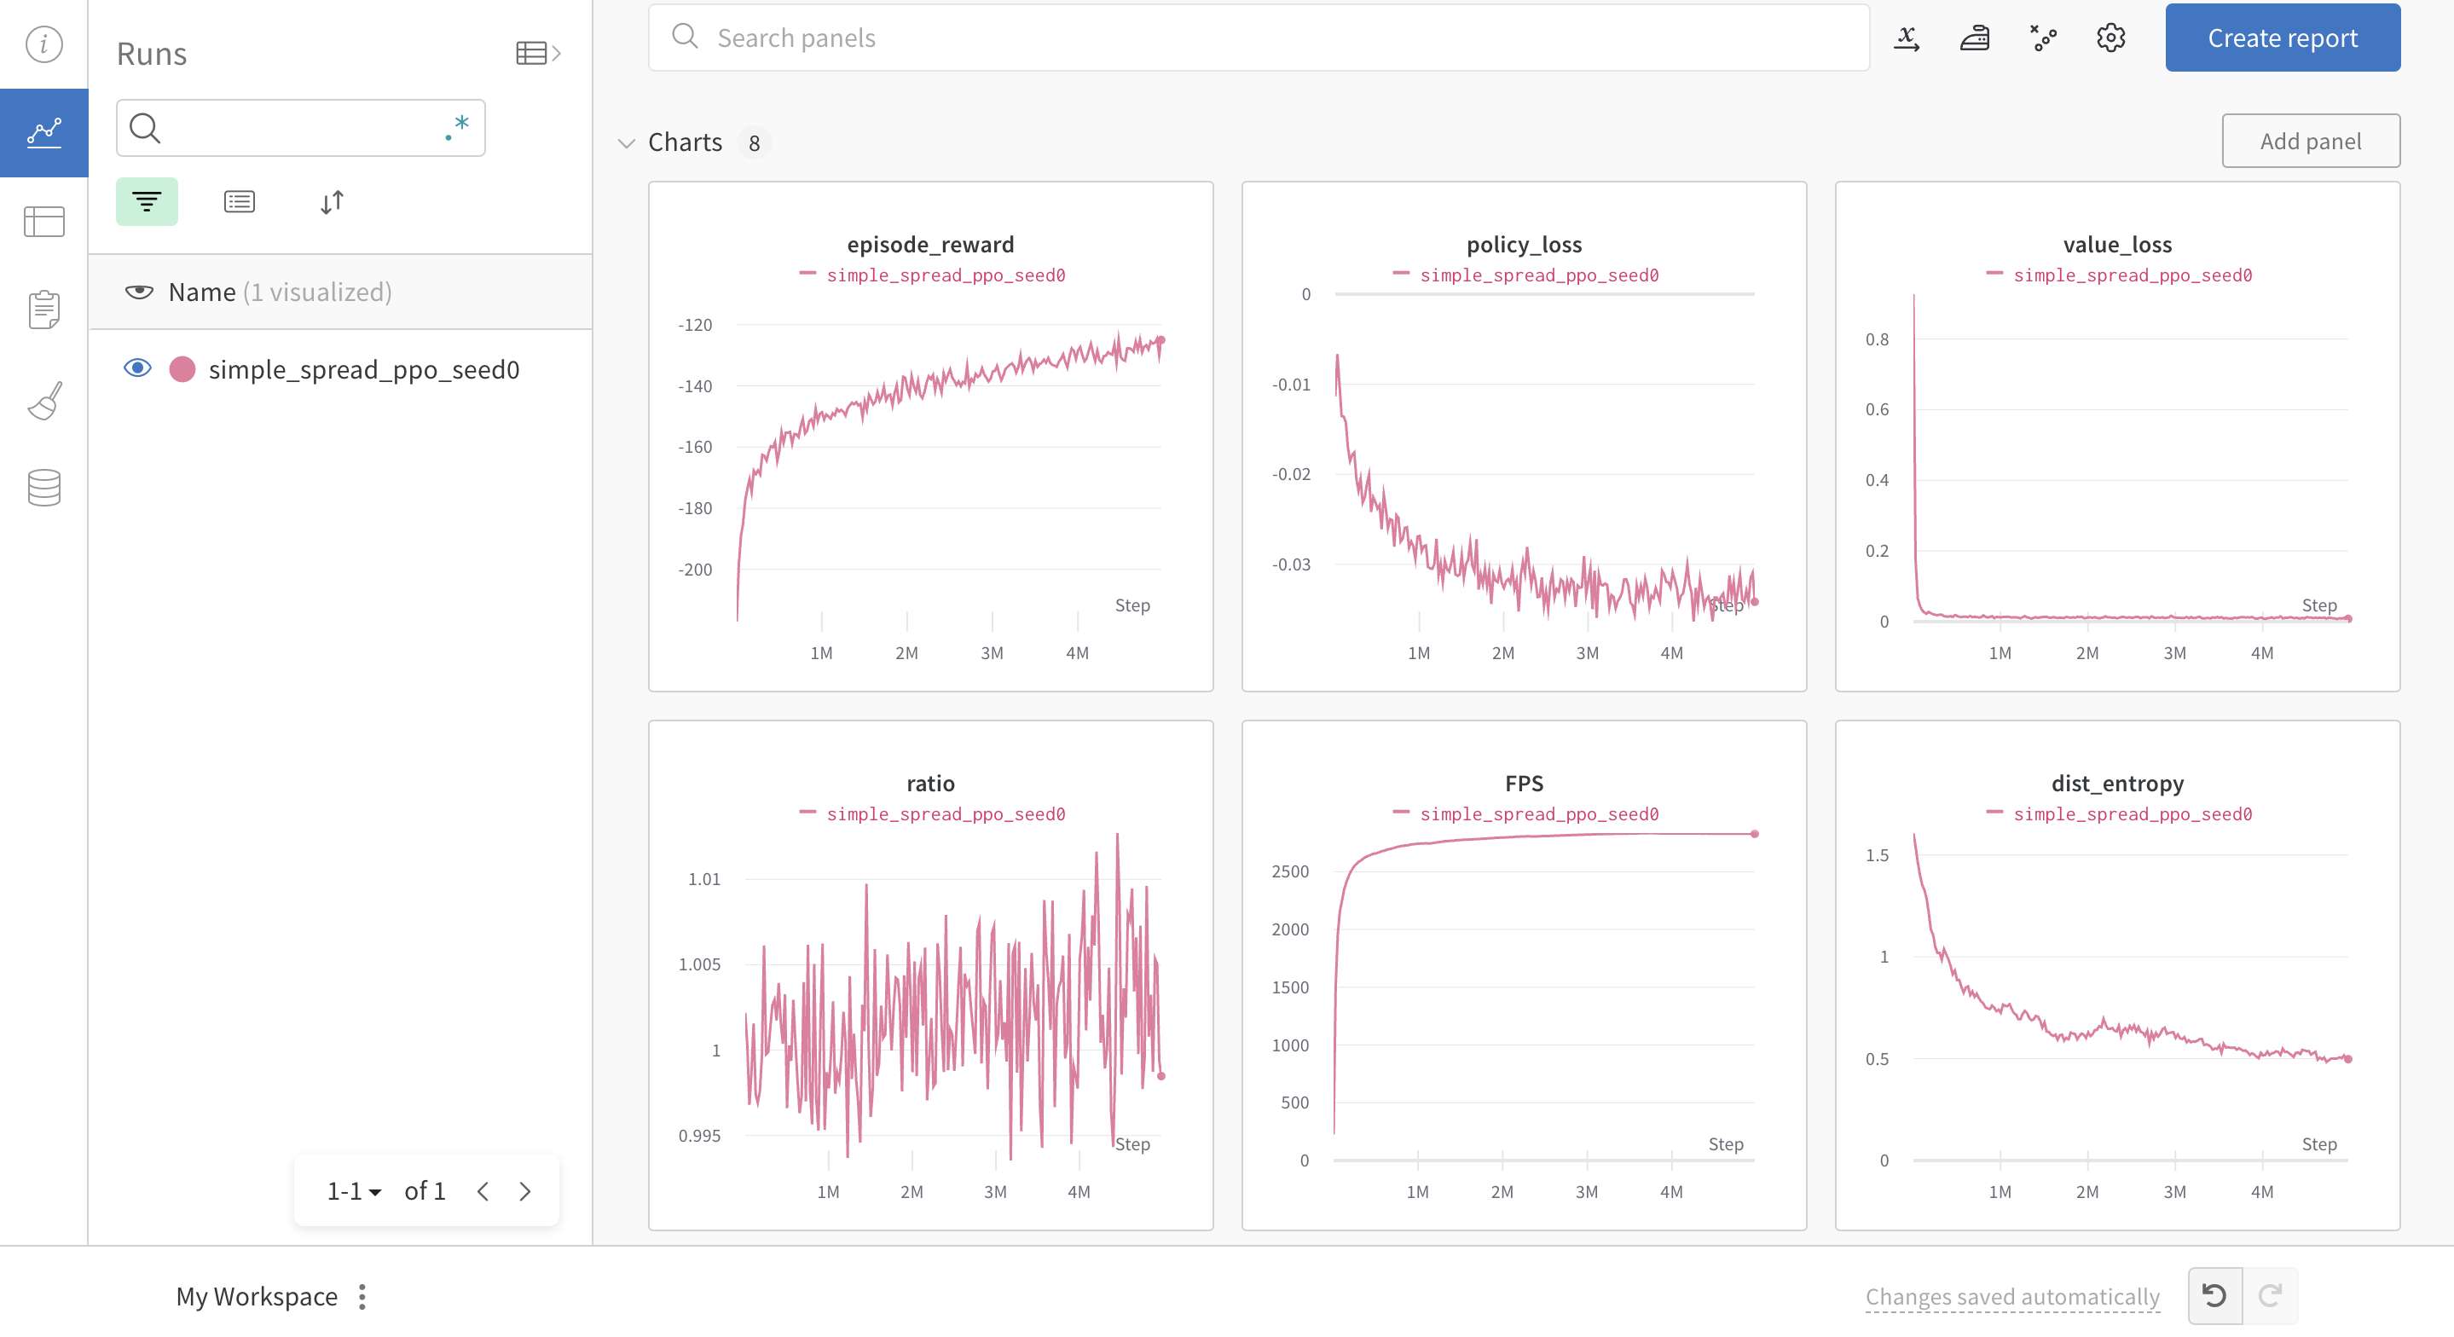The width and height of the screenshot is (2454, 1337).
Task: Open the runs filter menu
Action: (147, 202)
